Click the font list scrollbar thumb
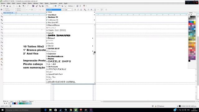Image resolution: width=199 pixels, height=112 pixels. [95, 52]
